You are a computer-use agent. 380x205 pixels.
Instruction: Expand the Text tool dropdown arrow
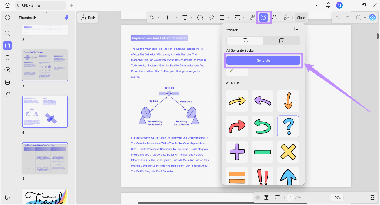[191, 17]
